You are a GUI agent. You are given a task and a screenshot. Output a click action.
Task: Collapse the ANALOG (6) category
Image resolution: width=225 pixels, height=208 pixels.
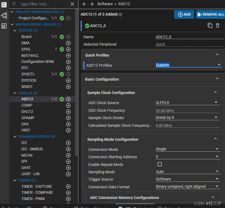[x=15, y=93]
